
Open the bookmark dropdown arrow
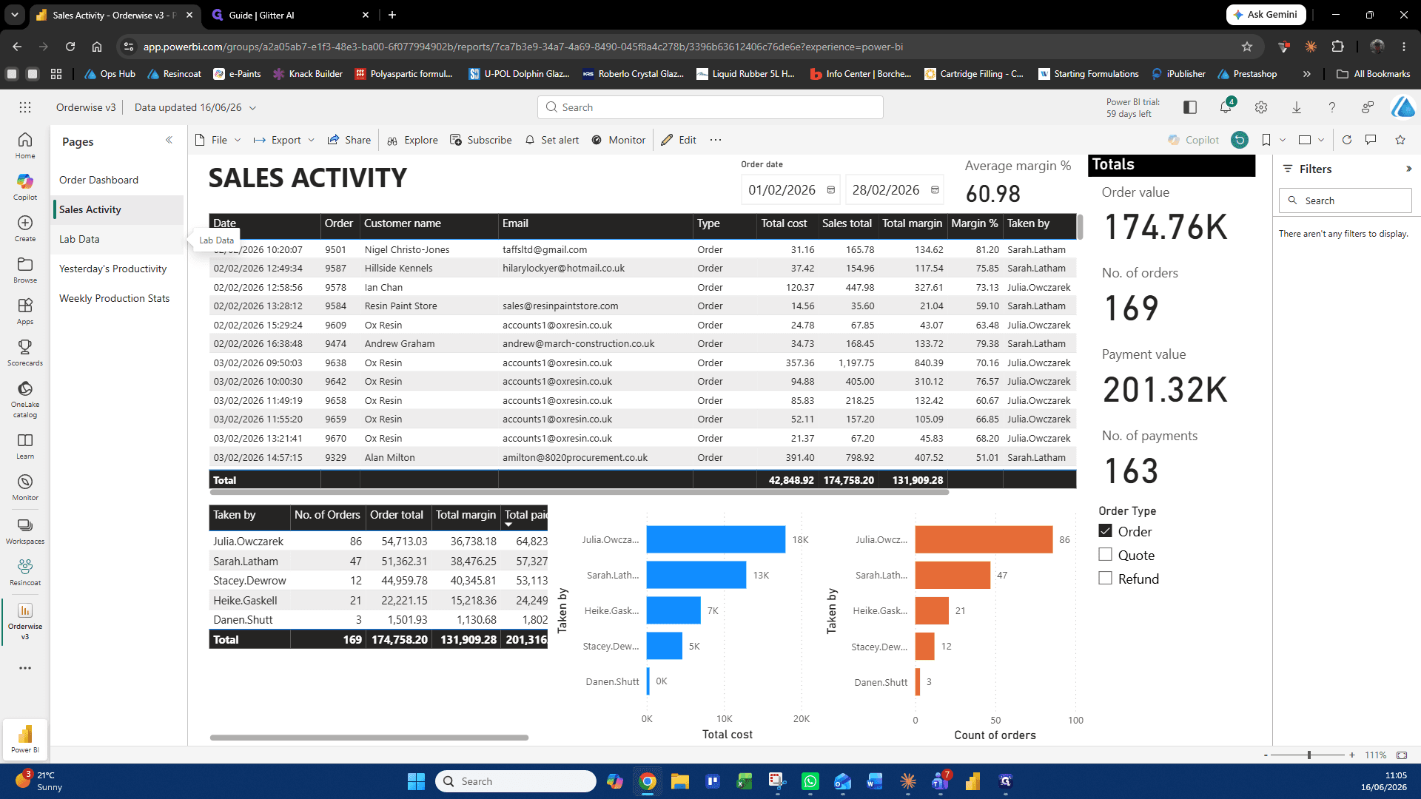(x=1283, y=140)
